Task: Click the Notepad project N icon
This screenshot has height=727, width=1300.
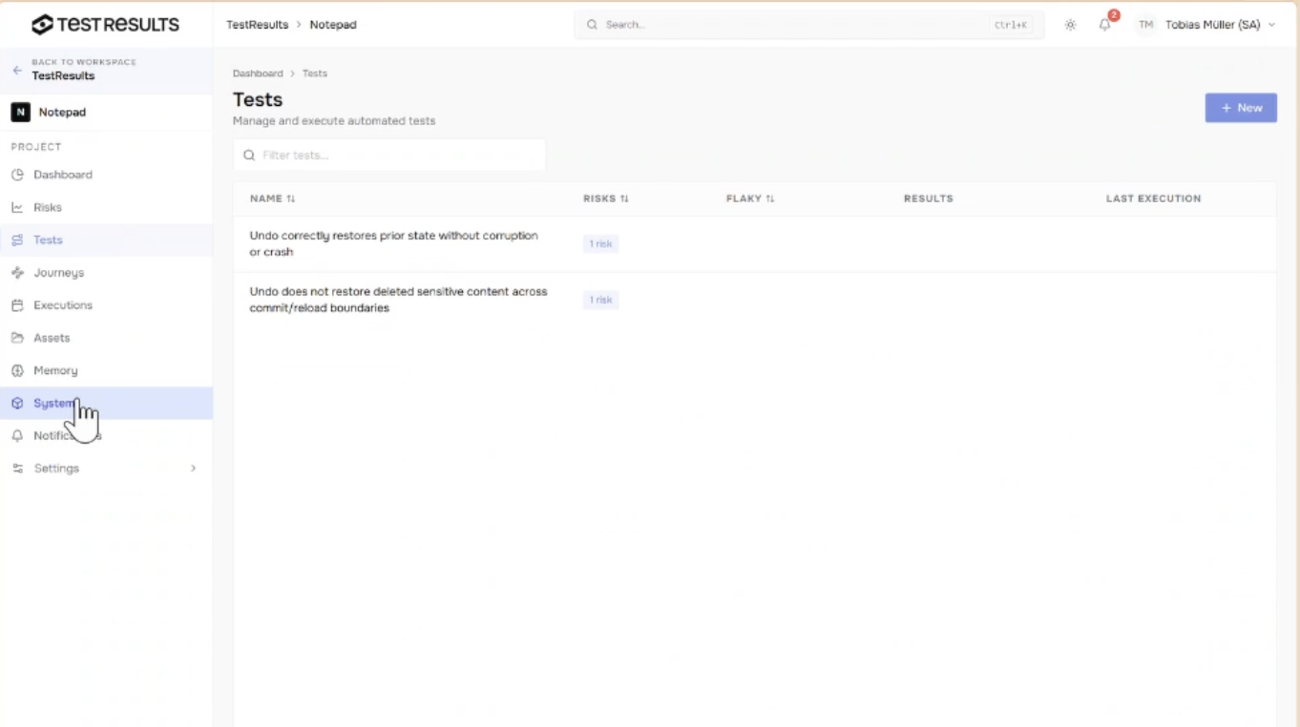Action: (x=20, y=113)
